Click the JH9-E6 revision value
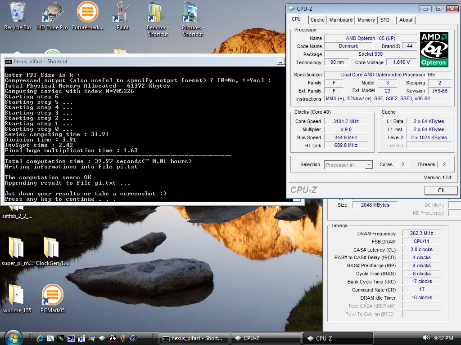This screenshot has height=345, width=461. 440,91
